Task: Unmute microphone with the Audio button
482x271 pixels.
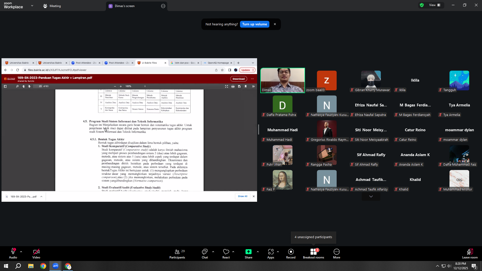Action: tap(13, 253)
